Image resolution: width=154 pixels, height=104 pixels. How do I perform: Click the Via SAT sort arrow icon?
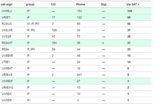(x=139, y=5)
